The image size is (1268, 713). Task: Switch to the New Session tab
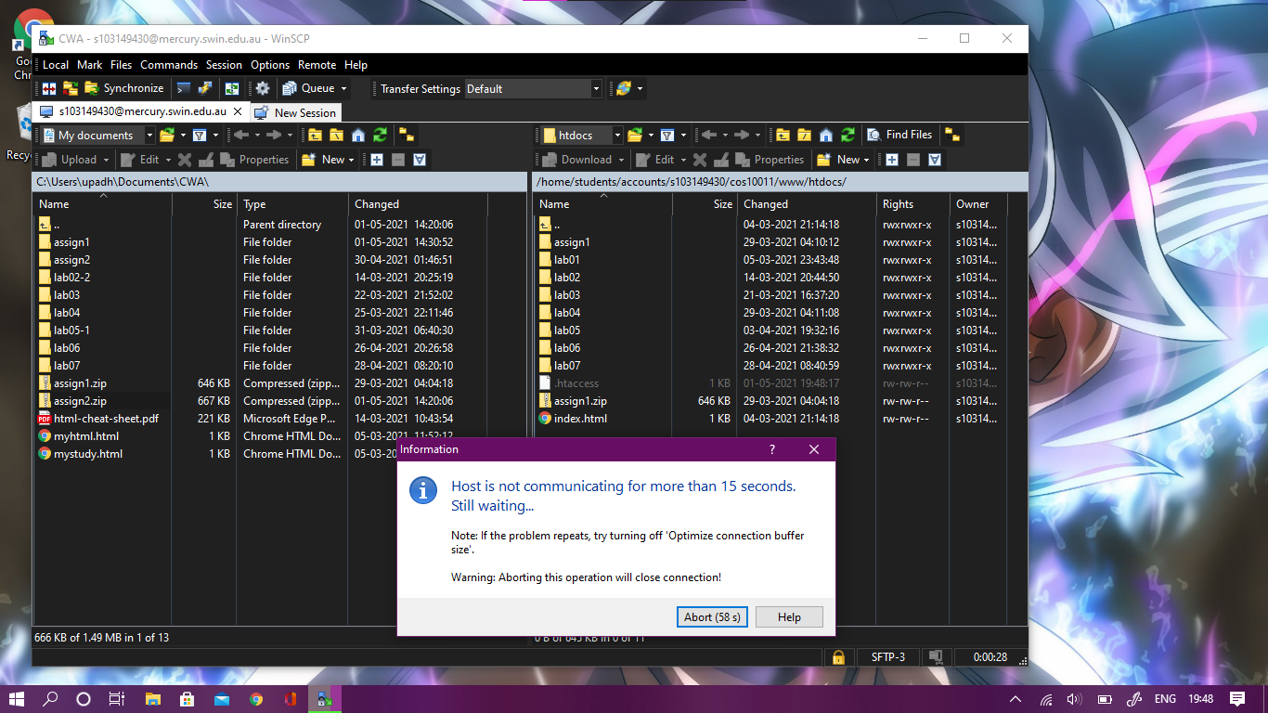pyautogui.click(x=295, y=112)
